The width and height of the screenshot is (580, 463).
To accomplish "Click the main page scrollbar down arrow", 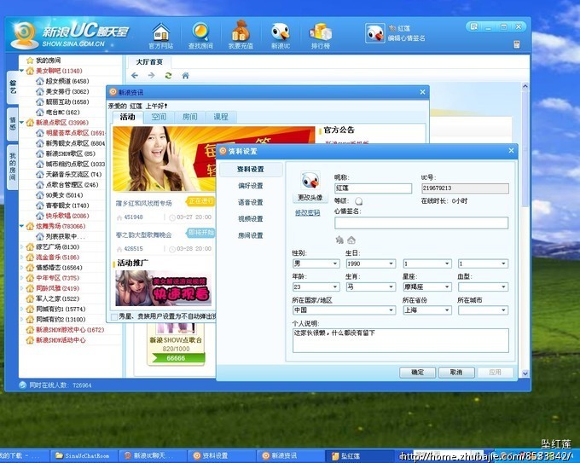I will pos(525,373).
